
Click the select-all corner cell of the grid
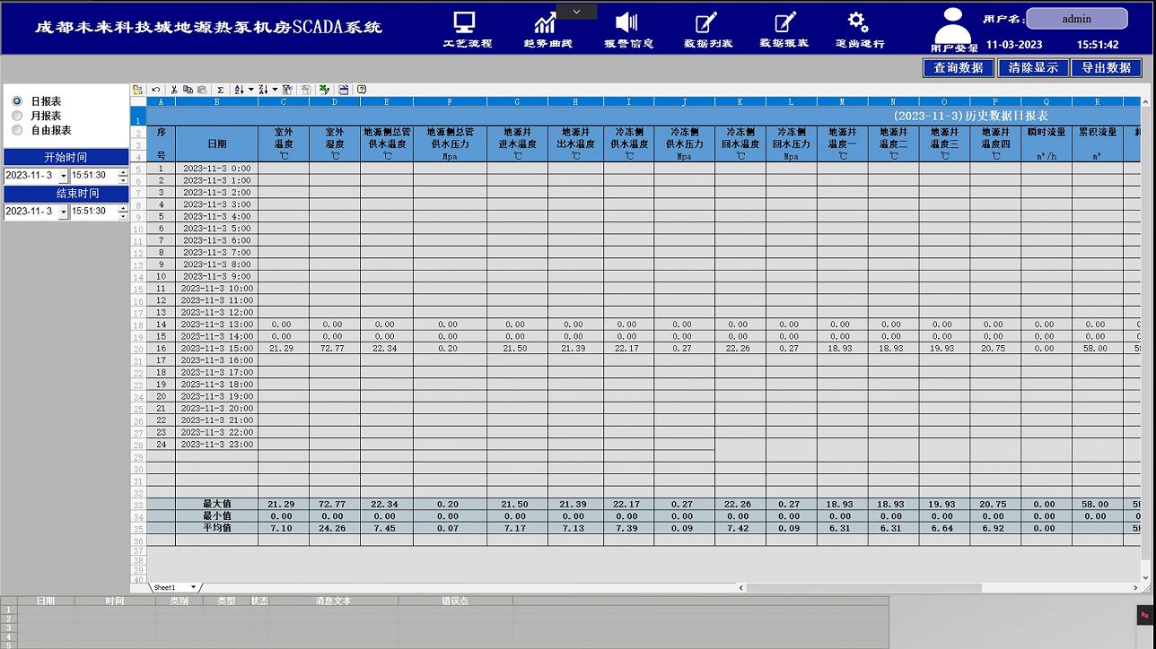pos(138,102)
